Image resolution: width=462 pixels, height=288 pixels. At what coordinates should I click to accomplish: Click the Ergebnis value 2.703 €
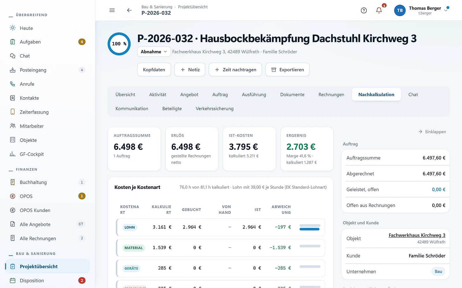click(x=301, y=147)
